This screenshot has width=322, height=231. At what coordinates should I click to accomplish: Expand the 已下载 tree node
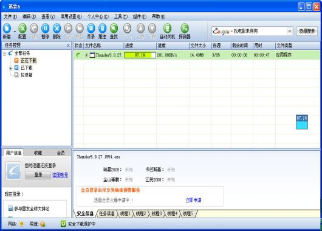(10, 68)
